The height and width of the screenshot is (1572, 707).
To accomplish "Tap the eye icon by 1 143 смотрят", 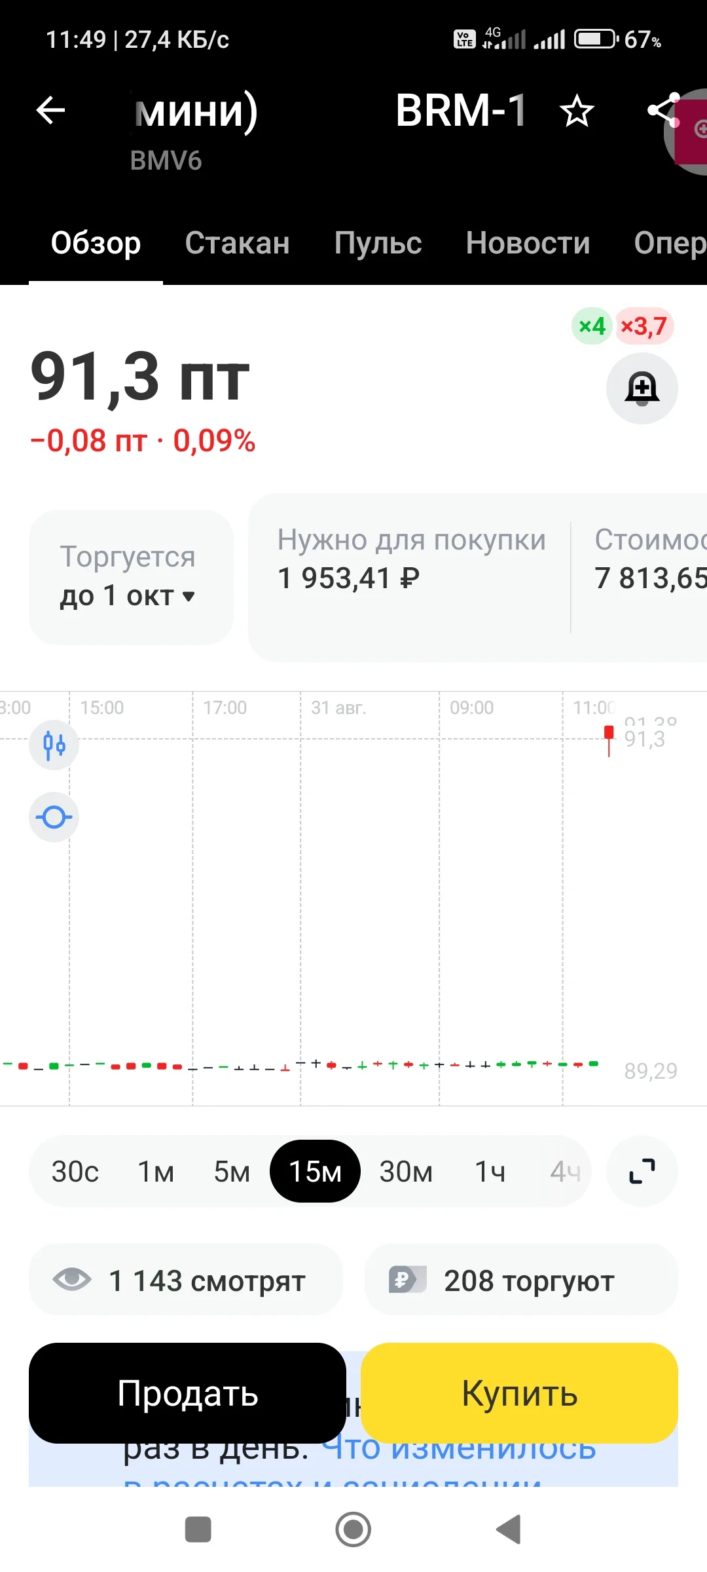I will pos(72,1279).
